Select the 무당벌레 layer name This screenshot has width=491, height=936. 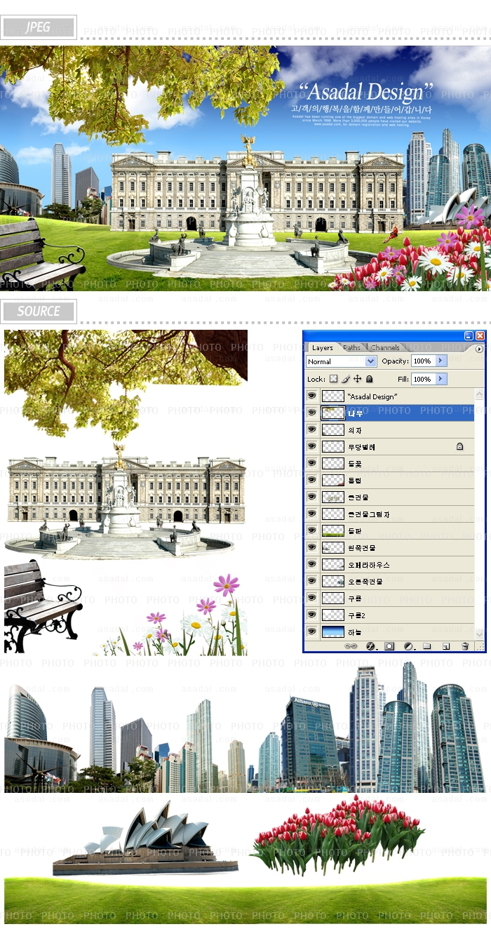pyautogui.click(x=362, y=447)
